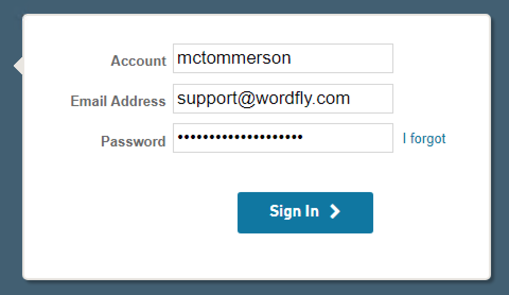
Task: Focus the Email Address input field
Action: click(x=283, y=99)
